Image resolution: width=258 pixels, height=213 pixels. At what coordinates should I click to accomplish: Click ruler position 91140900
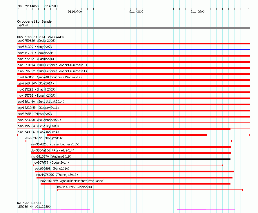pos(197,12)
